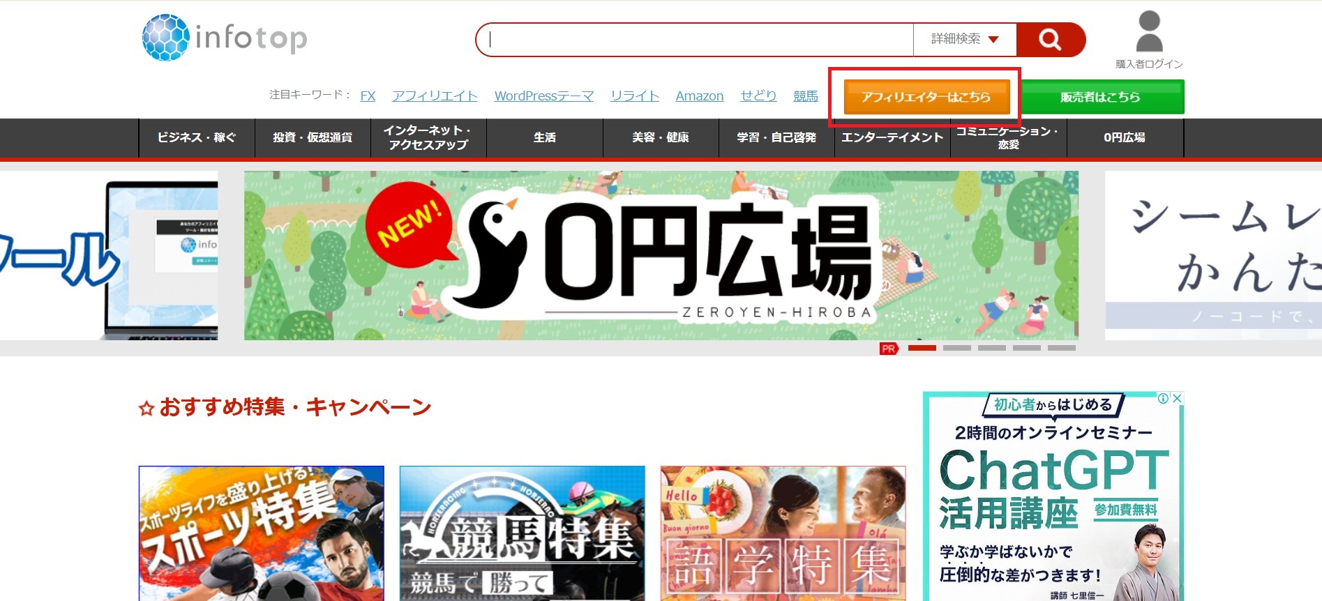
Task: Click the アフィリエイト keyword link
Action: point(435,96)
